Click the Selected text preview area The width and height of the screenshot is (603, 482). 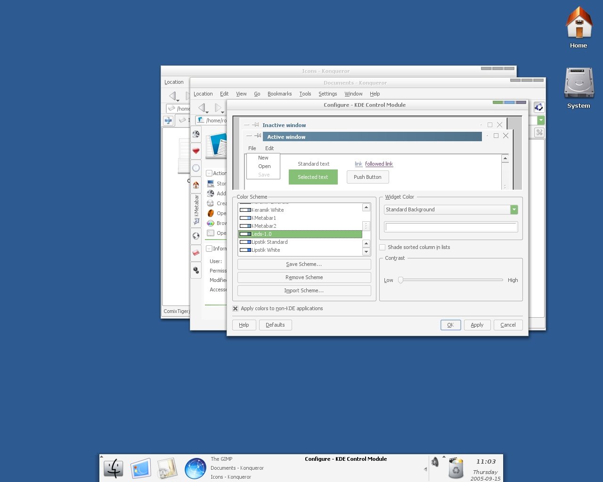(x=313, y=177)
